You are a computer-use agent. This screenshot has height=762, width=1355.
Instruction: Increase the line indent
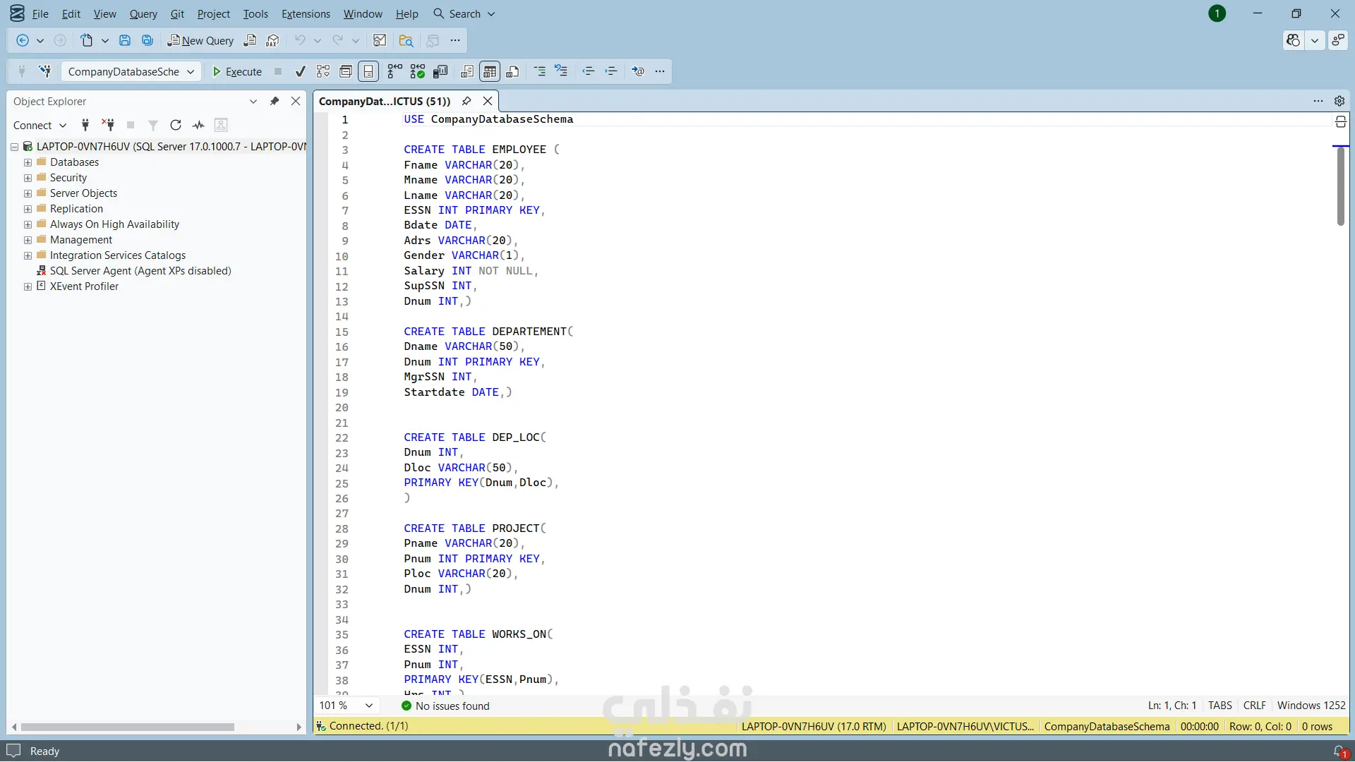[x=611, y=71]
